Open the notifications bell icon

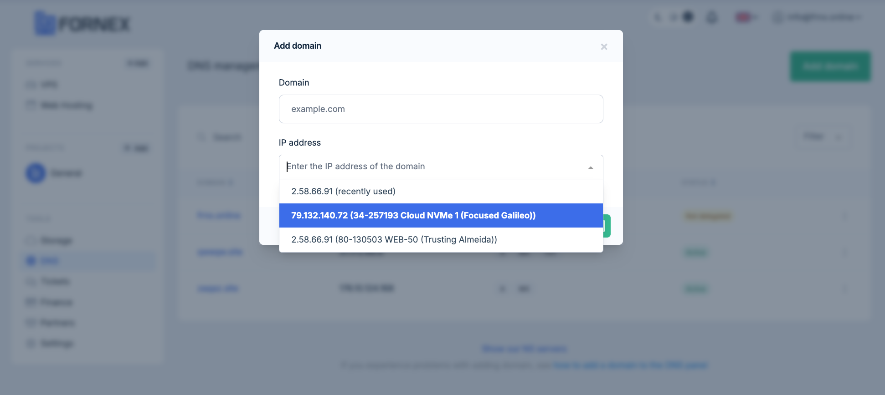click(711, 17)
